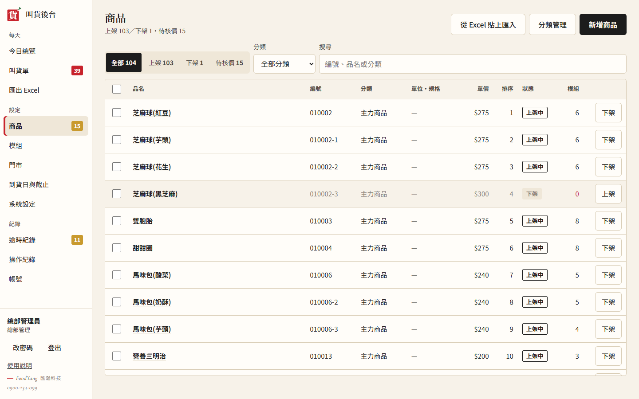The width and height of the screenshot is (639, 399).
Task: Click the 叫貨後台 logo icon
Action: [x=14, y=14]
